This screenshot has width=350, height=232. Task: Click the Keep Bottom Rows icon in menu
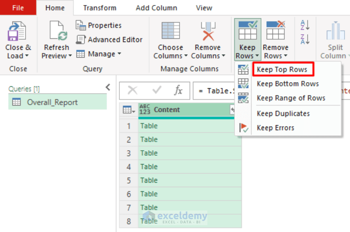pyautogui.click(x=243, y=84)
